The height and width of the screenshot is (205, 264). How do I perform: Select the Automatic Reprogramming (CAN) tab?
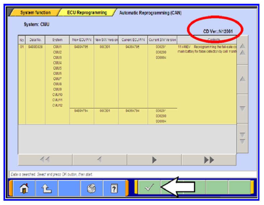[150, 13]
